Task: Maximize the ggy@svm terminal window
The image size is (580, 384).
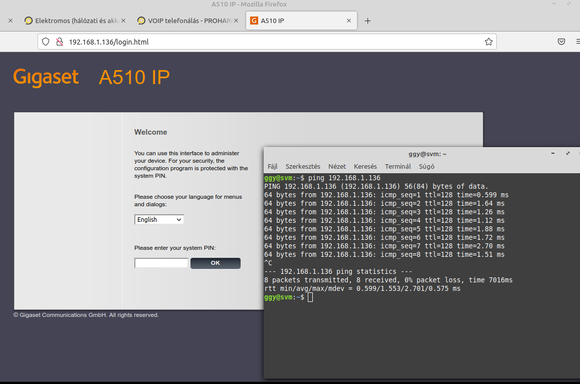Action: pos(568,153)
